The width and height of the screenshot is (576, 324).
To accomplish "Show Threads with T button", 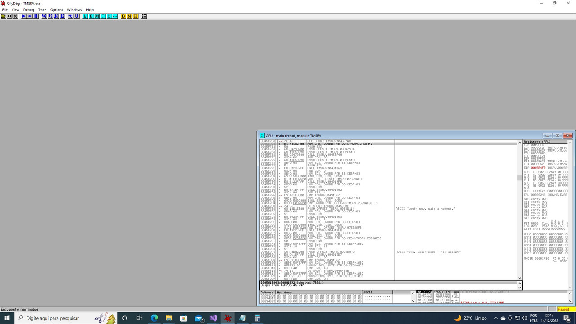I will coord(103,16).
